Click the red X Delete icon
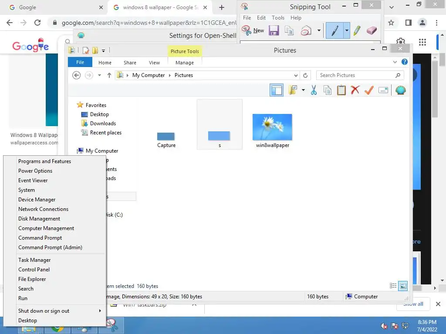This screenshot has height=334, width=446. (x=355, y=90)
